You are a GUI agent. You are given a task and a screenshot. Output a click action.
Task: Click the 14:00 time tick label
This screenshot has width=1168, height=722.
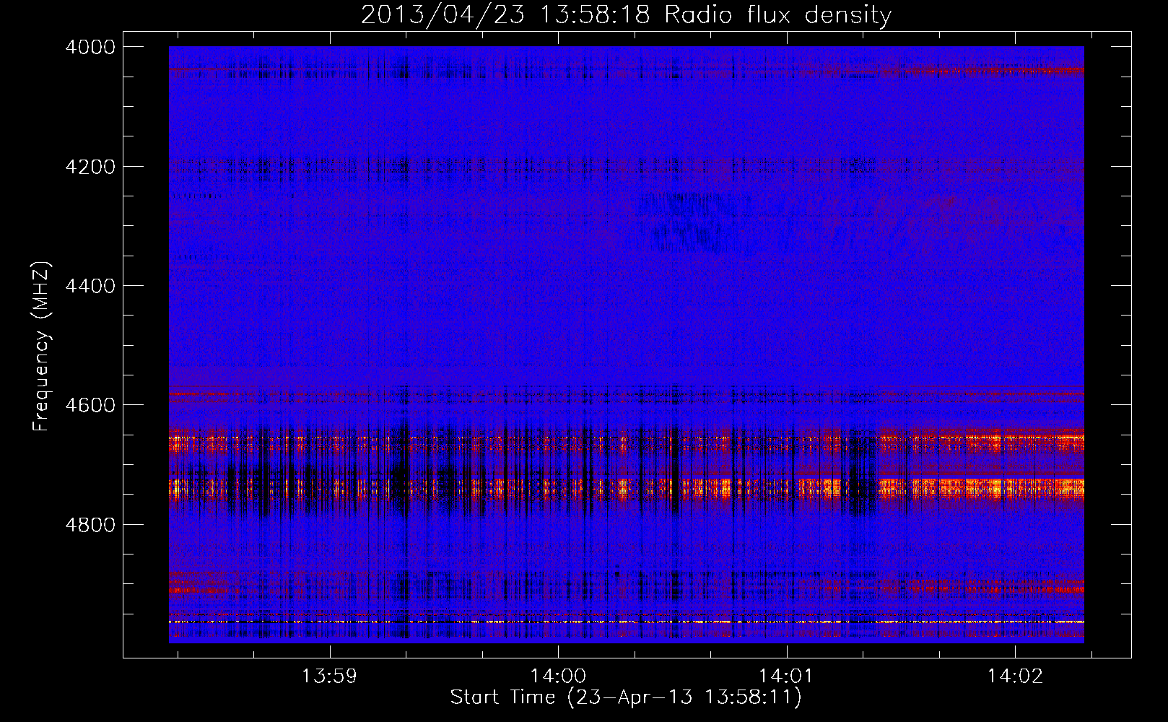(x=558, y=677)
